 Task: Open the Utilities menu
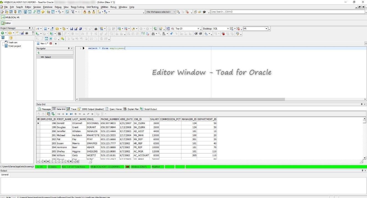point(104,7)
